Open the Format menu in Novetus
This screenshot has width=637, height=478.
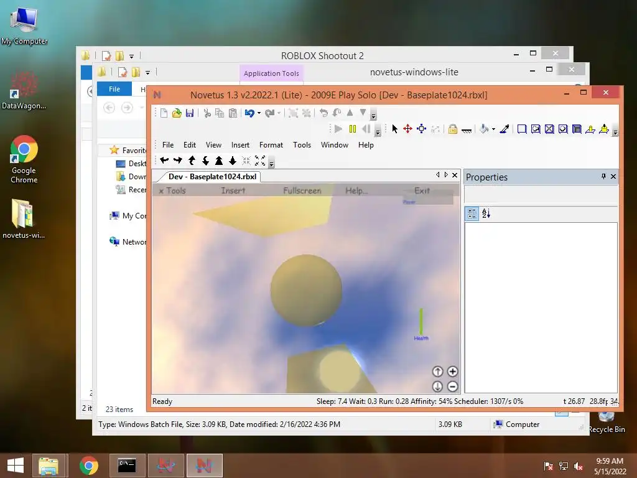(271, 144)
